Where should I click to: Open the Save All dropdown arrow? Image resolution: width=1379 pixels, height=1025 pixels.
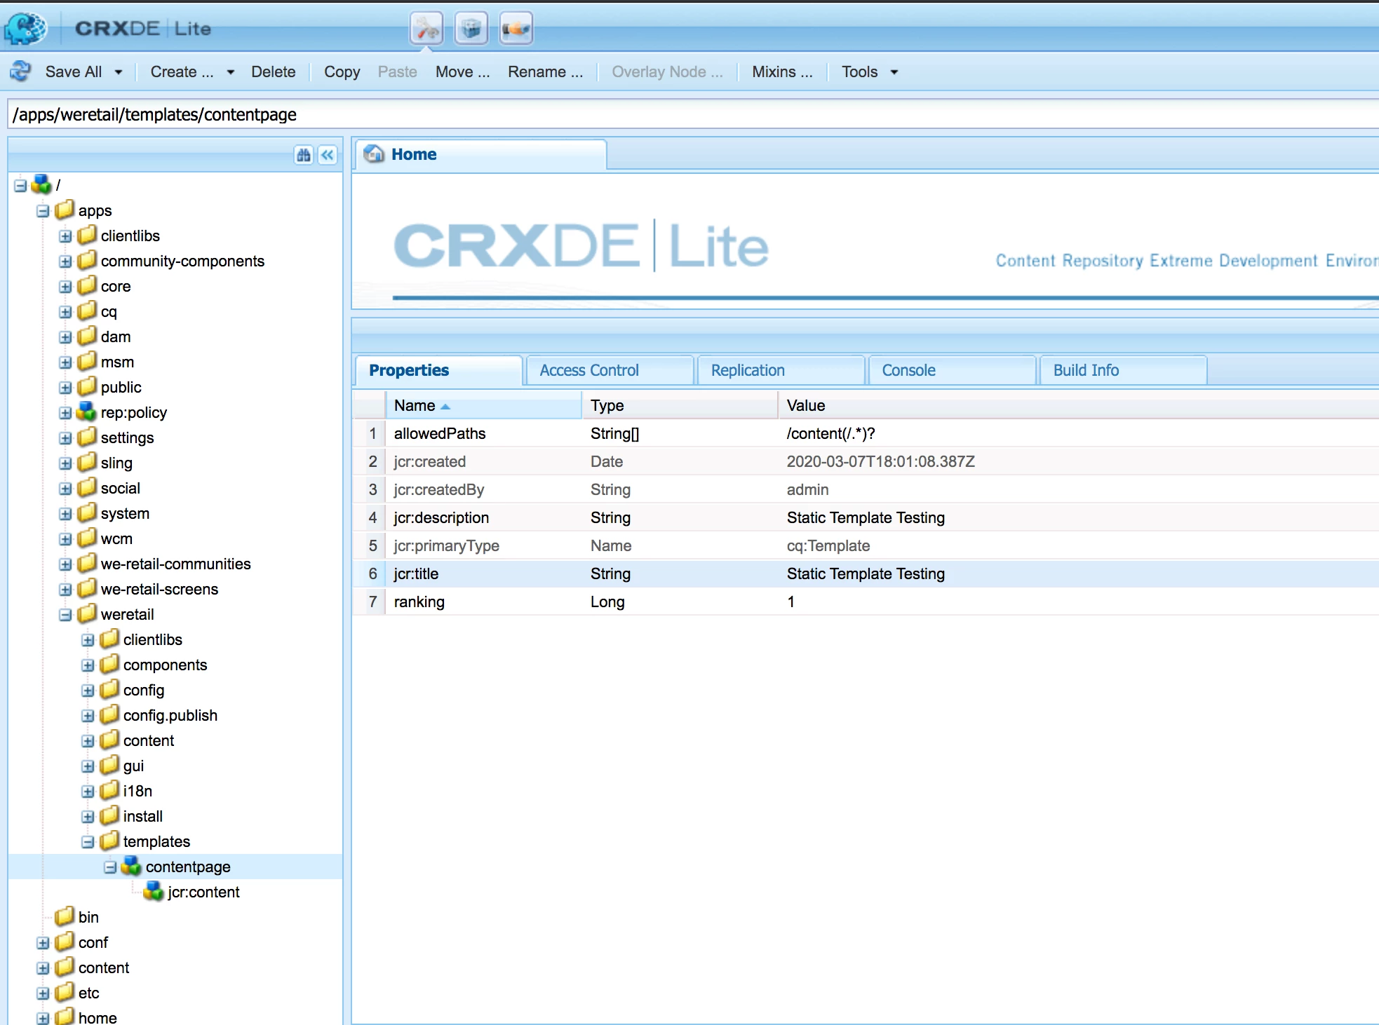click(x=119, y=72)
